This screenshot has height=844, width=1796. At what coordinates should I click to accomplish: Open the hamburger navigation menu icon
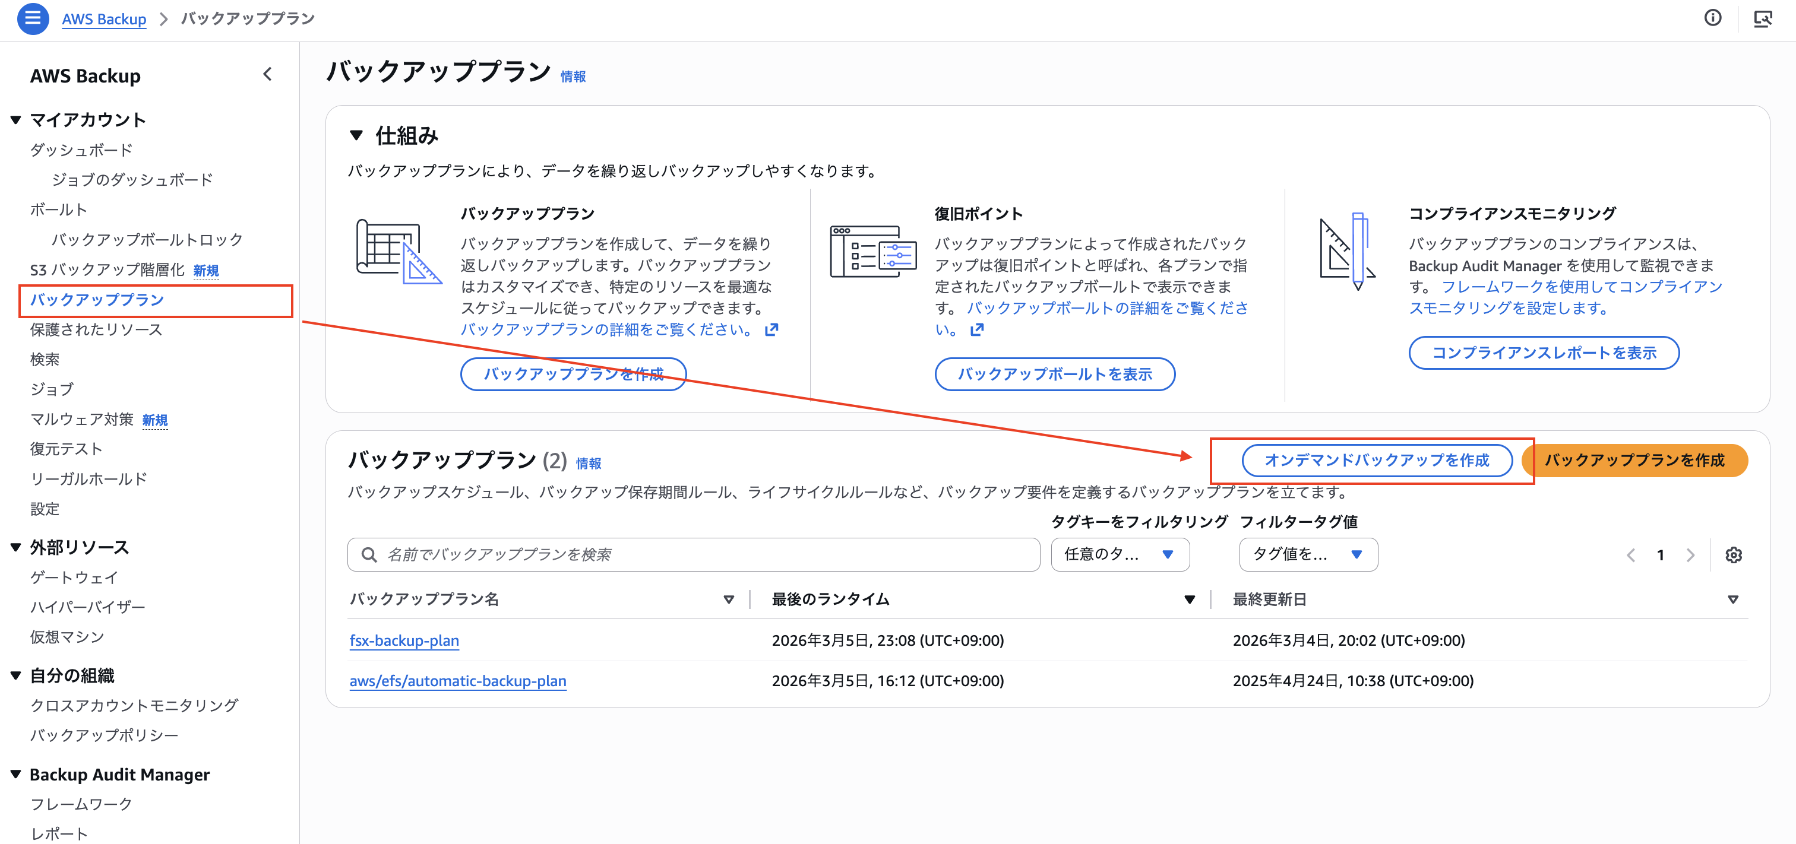[x=32, y=19]
